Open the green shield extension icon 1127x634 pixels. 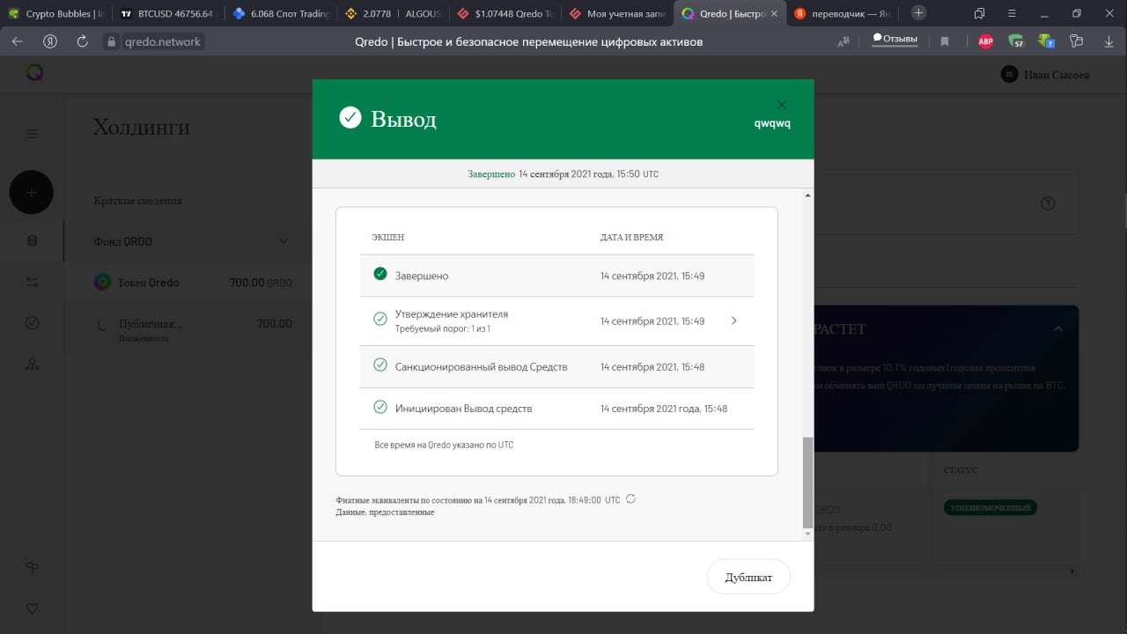1016,41
